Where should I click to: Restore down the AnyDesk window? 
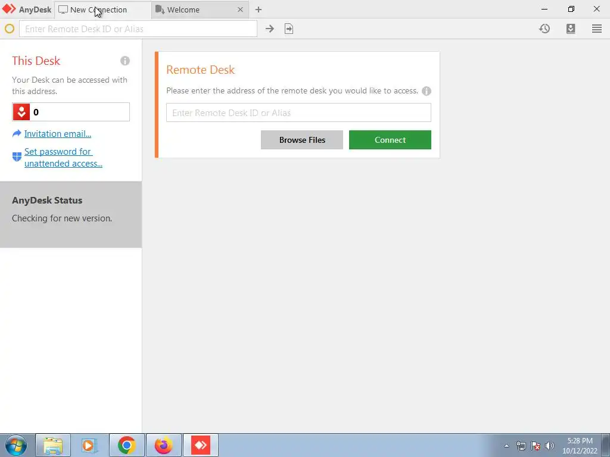[x=571, y=9]
